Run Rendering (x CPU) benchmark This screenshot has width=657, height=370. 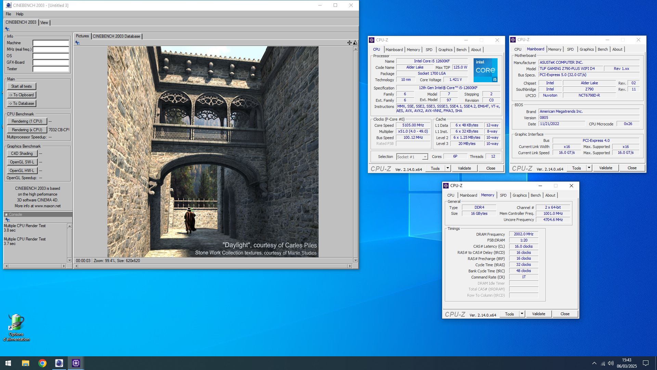(x=27, y=130)
